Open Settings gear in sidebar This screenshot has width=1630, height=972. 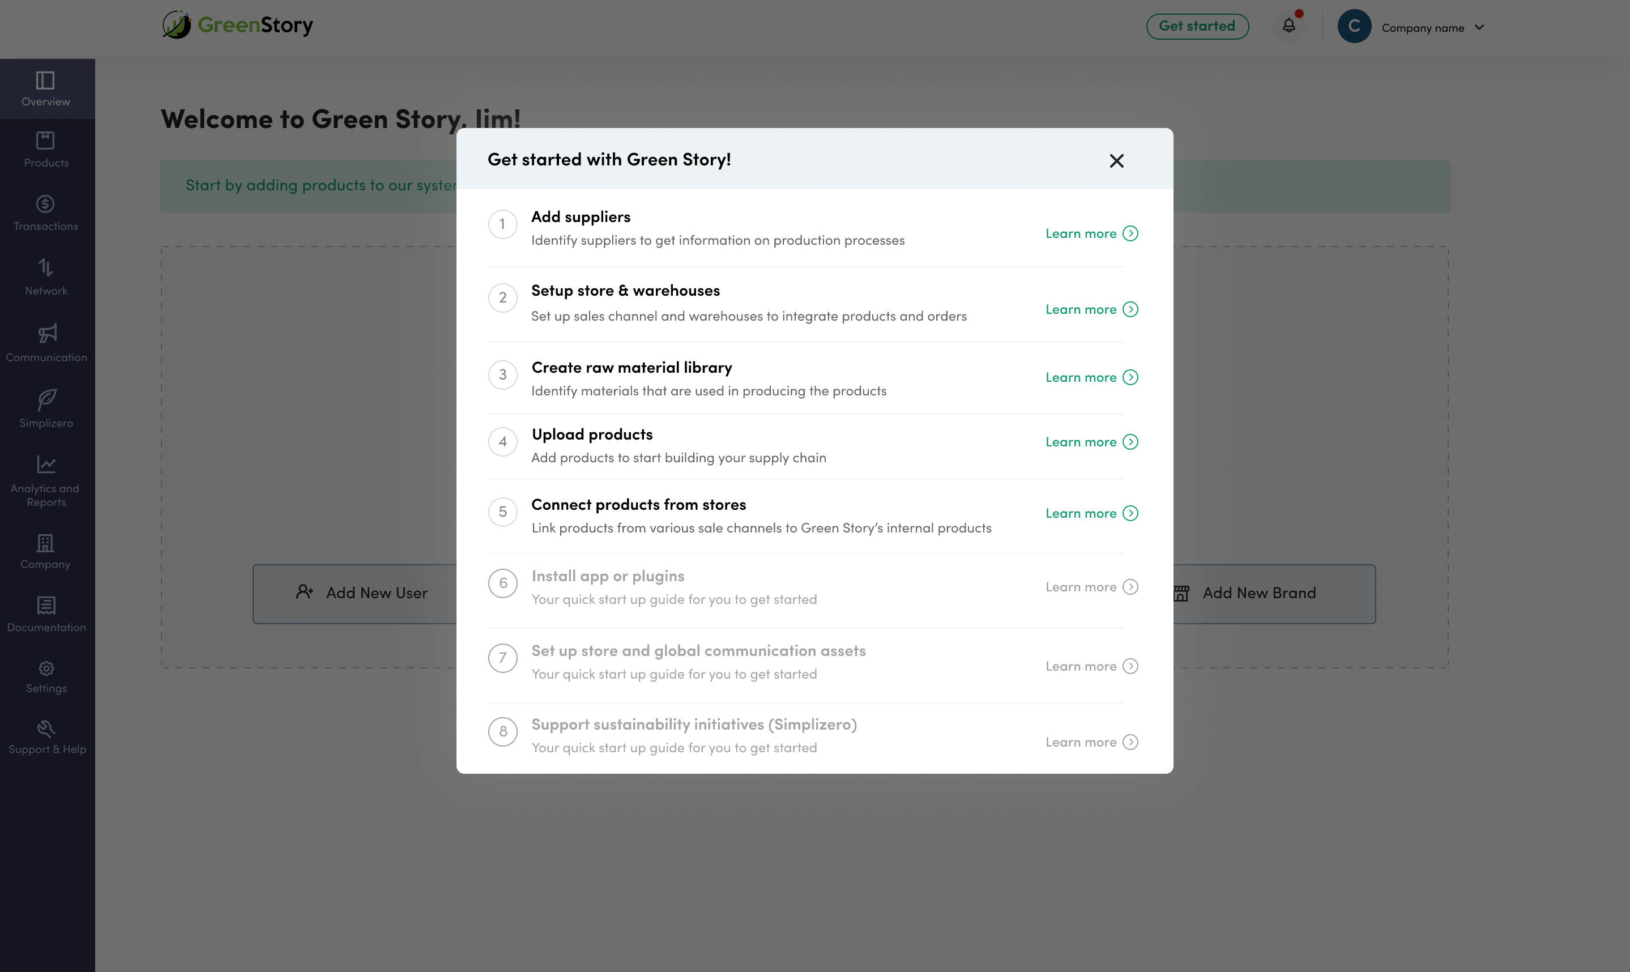click(46, 668)
